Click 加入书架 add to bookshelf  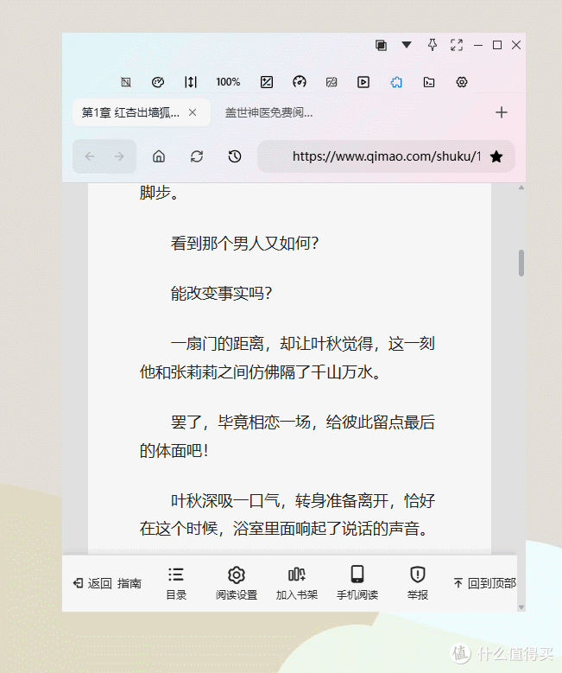click(296, 583)
